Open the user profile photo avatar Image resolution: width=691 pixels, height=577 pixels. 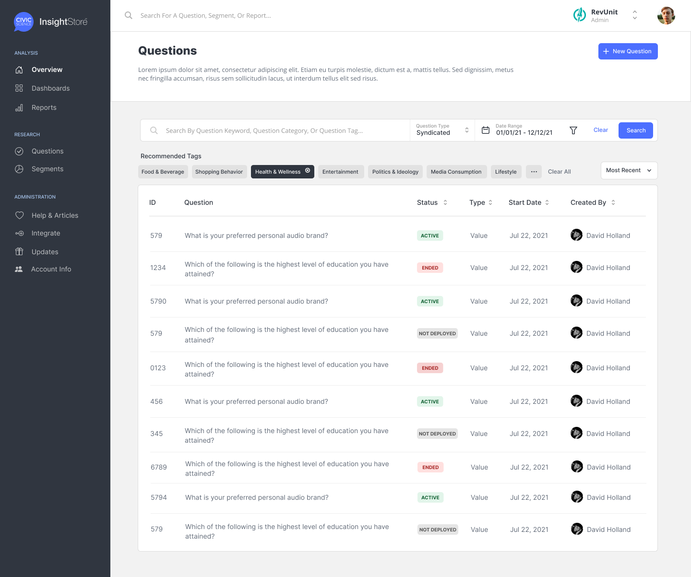(x=666, y=15)
